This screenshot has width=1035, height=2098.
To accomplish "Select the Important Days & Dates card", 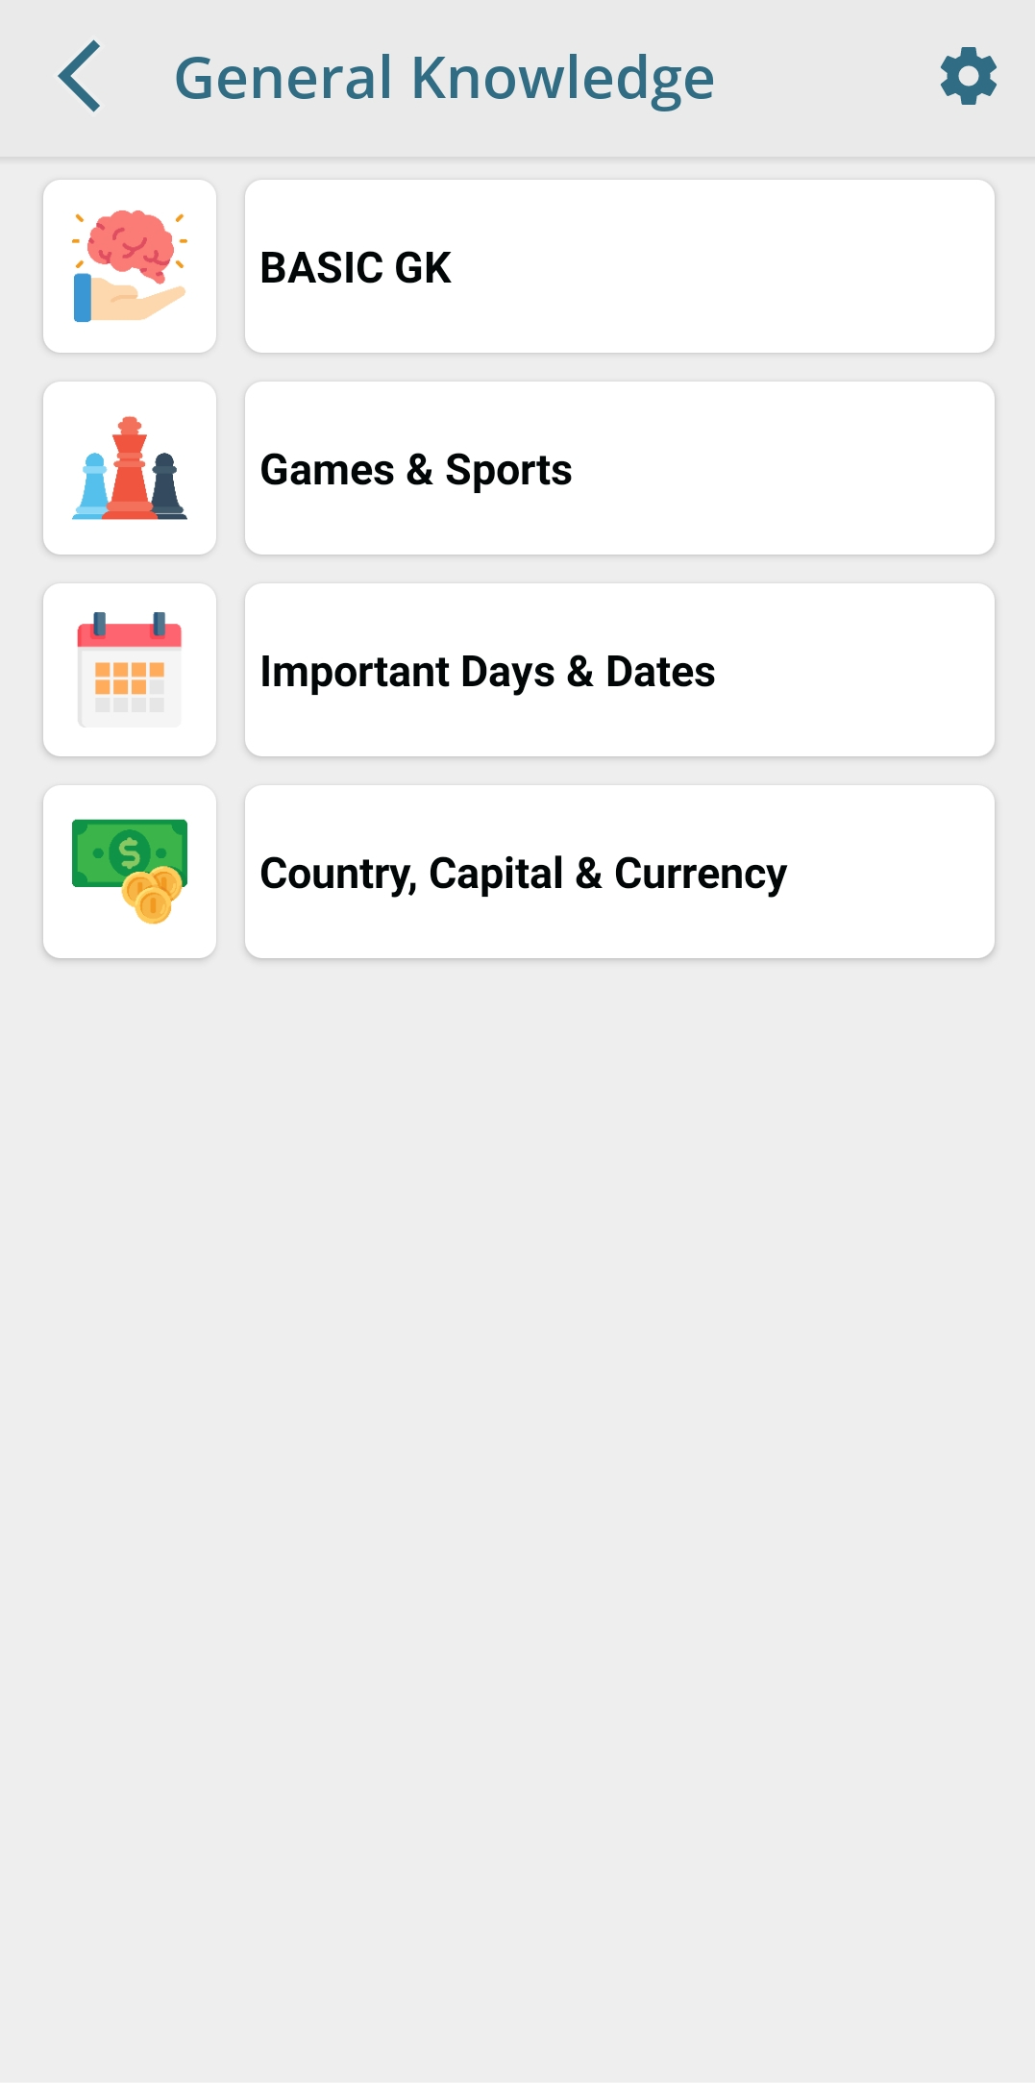I will coord(619,670).
